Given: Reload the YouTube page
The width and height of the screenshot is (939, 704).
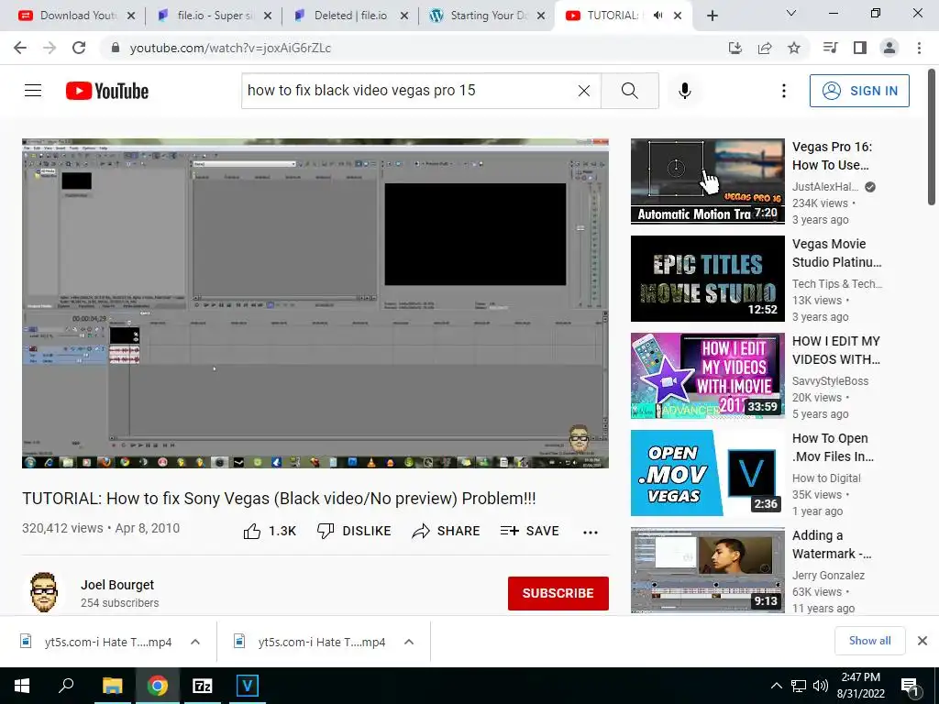Looking at the screenshot, I should (x=79, y=48).
